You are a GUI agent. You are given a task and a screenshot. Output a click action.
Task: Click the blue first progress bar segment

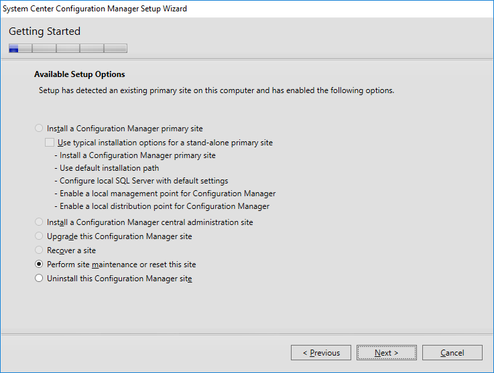pyautogui.click(x=13, y=48)
